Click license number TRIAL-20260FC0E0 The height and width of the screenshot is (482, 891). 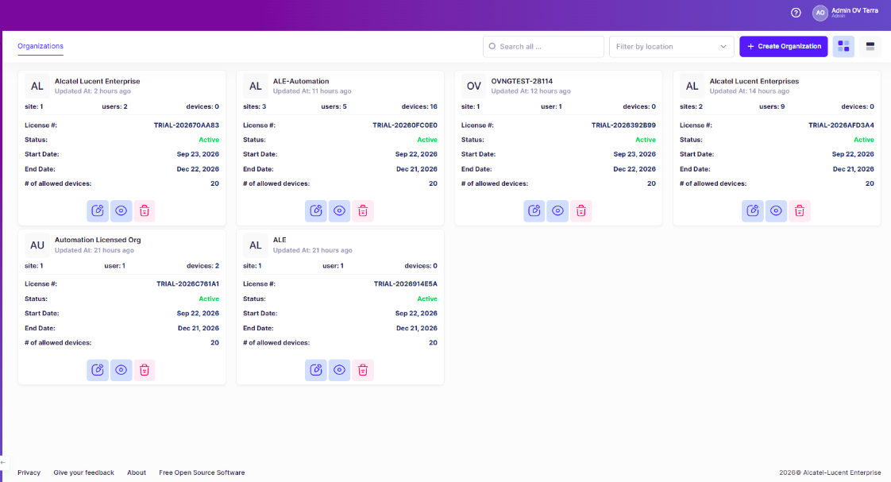pos(404,125)
